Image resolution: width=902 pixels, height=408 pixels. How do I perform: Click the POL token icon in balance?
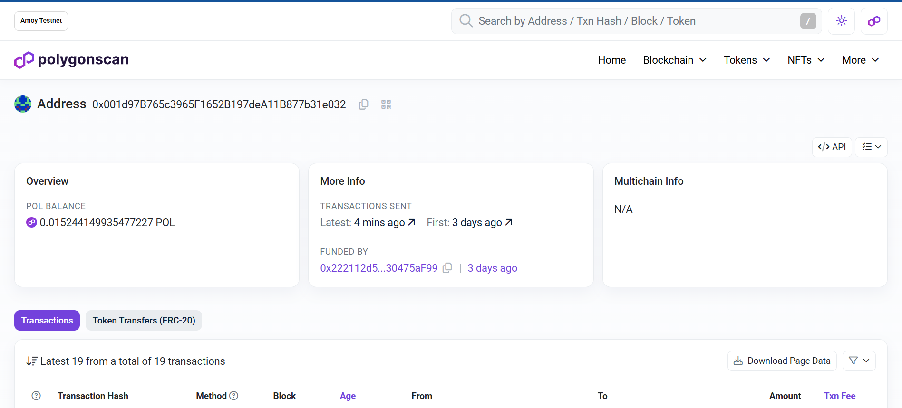pyautogui.click(x=31, y=222)
